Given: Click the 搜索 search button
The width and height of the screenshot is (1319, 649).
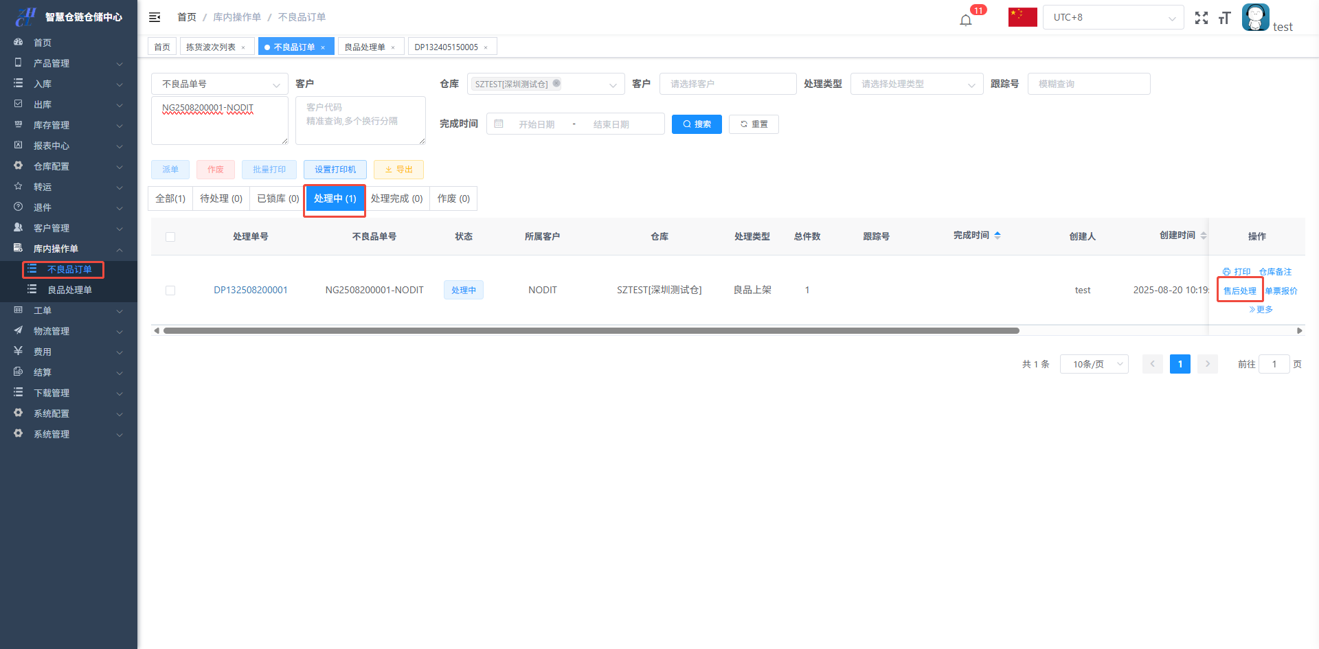Looking at the screenshot, I should [x=697, y=124].
